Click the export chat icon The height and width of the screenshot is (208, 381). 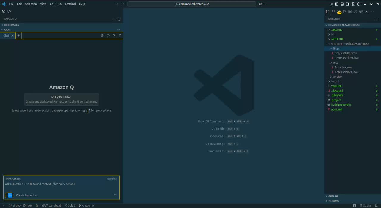[114, 36]
